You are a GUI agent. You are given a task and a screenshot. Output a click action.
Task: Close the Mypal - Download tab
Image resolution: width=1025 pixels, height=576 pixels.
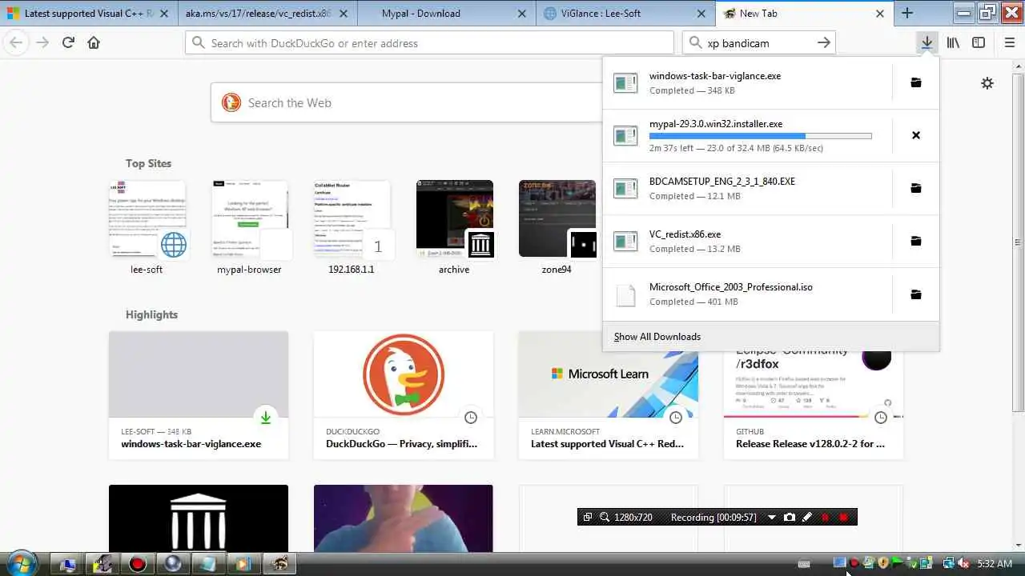(522, 14)
